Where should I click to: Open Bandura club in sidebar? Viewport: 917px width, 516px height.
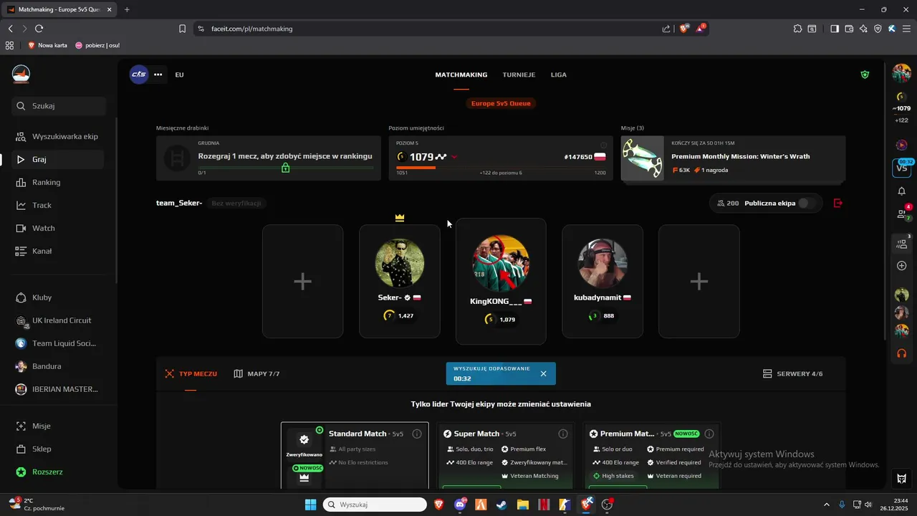point(59,366)
